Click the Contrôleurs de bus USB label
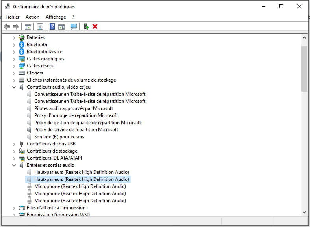The width and height of the screenshot is (310, 227). click(51, 144)
